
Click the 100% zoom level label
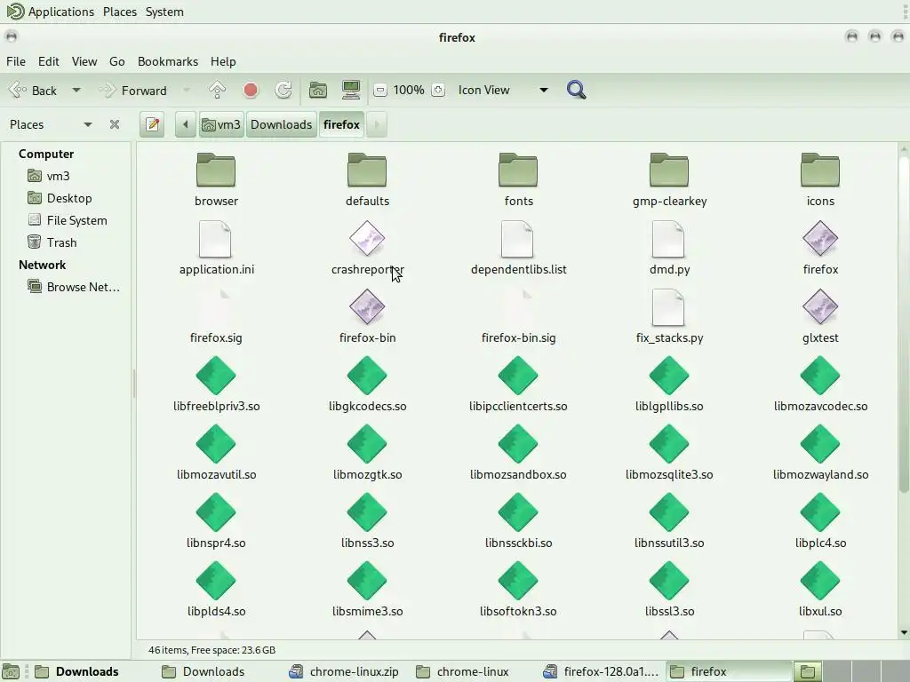(409, 90)
